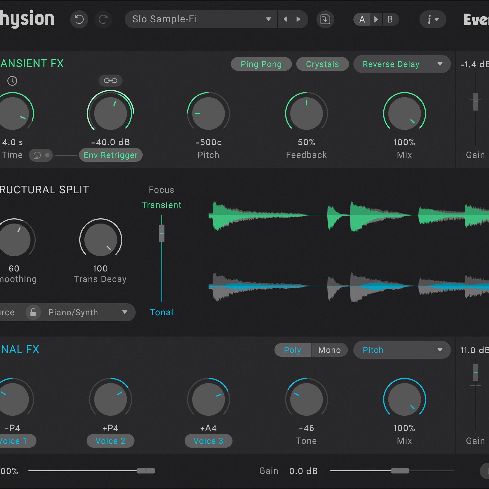This screenshot has height=489, width=489.
Task: Toggle Env Retrigger
Action: tap(111, 155)
